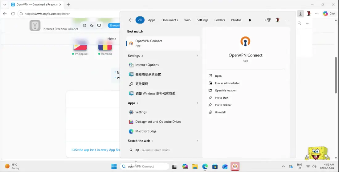Screen dimensions: 339x172
Task: Open Outlook from taskbar
Action: (225, 166)
